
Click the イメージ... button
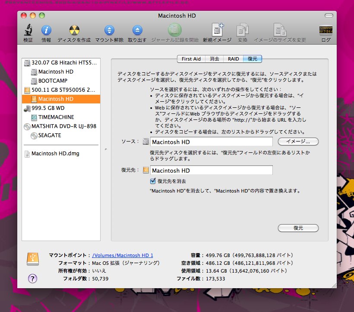point(298,142)
